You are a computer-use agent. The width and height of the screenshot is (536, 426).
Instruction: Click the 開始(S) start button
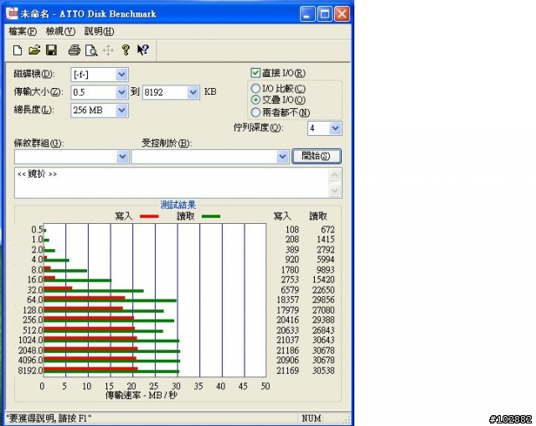click(x=317, y=156)
